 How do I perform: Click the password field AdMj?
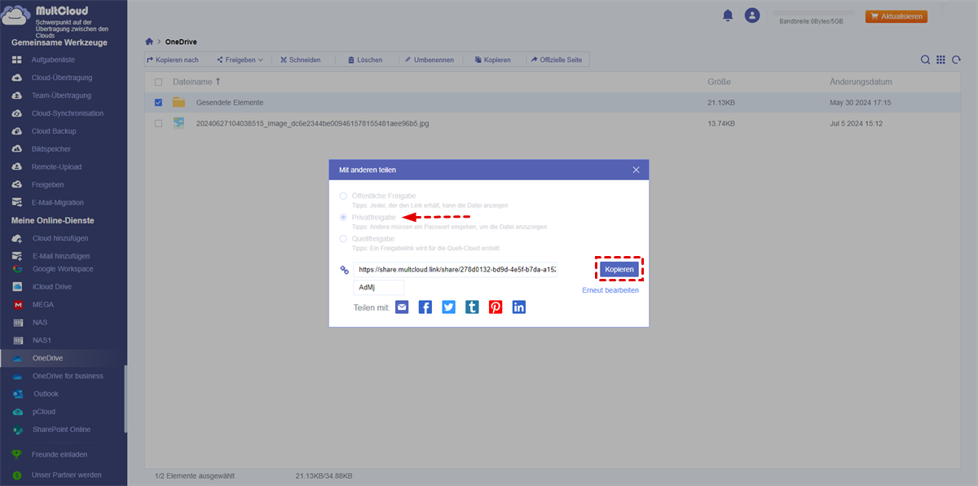click(x=379, y=287)
